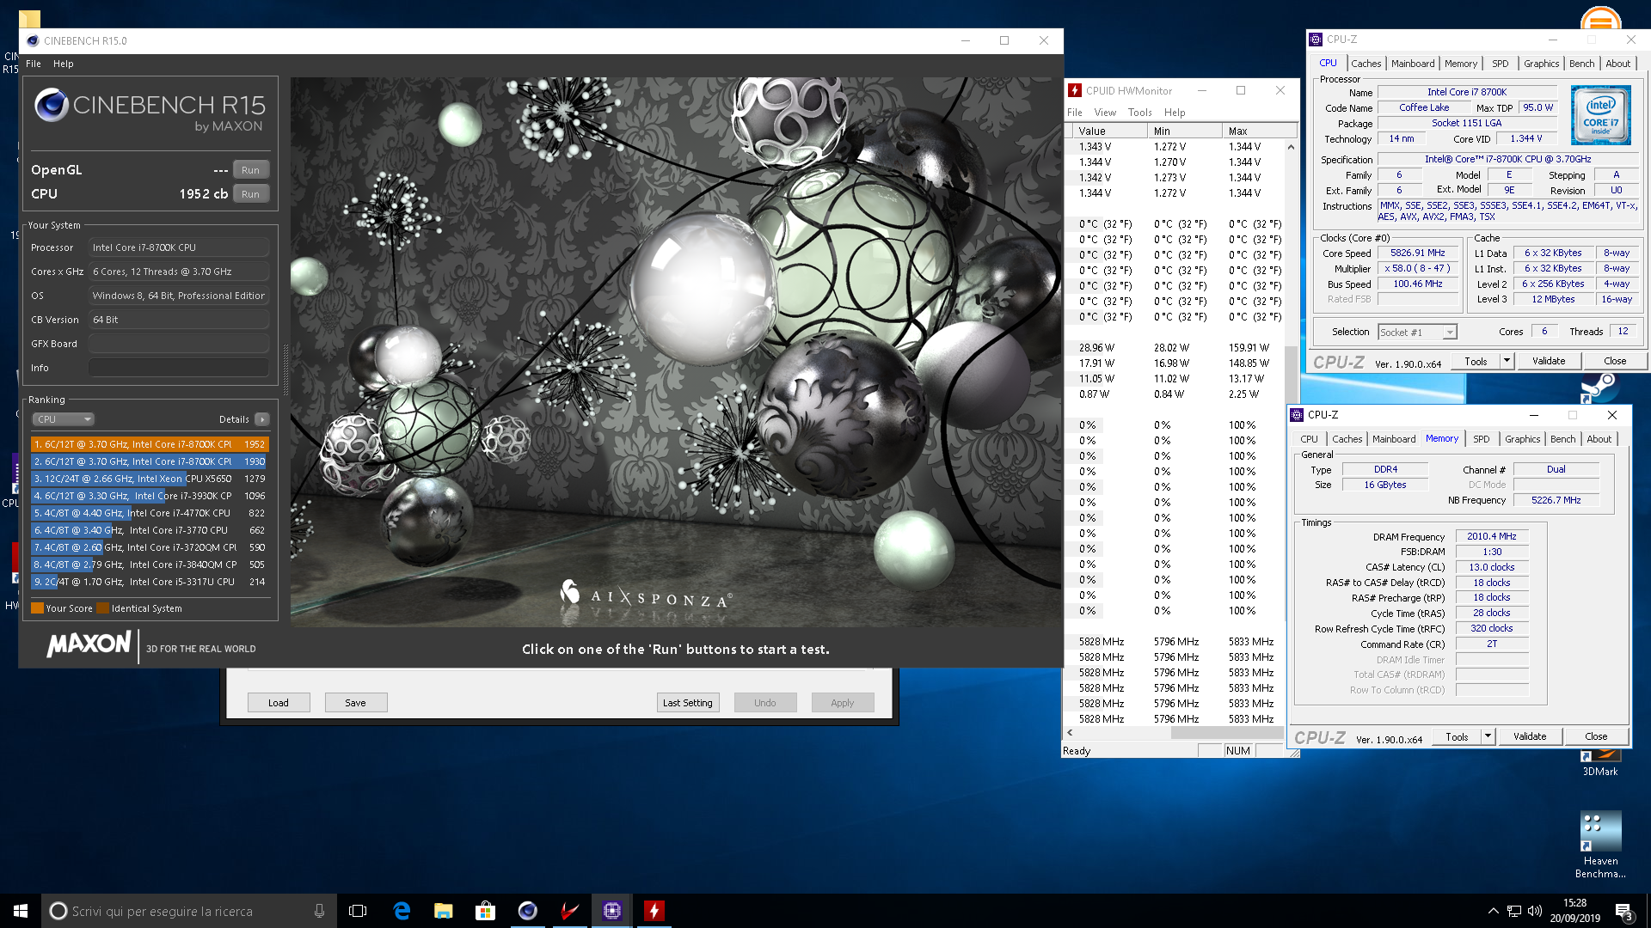The image size is (1651, 928).
Task: Open the Tools menu in HWMonitor
Action: 1139,113
